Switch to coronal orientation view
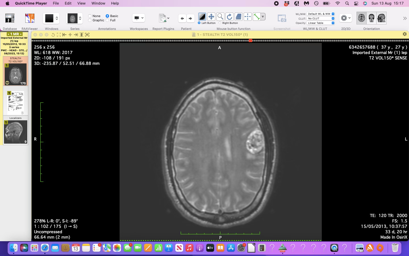The height and width of the screenshot is (256, 409). [x=371, y=18]
